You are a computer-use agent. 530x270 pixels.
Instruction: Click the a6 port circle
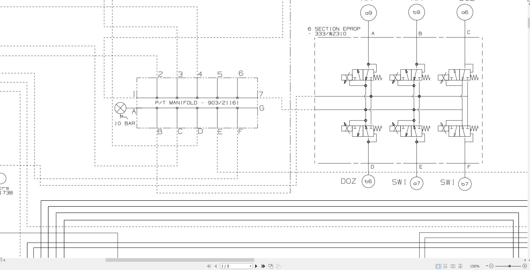click(465, 12)
